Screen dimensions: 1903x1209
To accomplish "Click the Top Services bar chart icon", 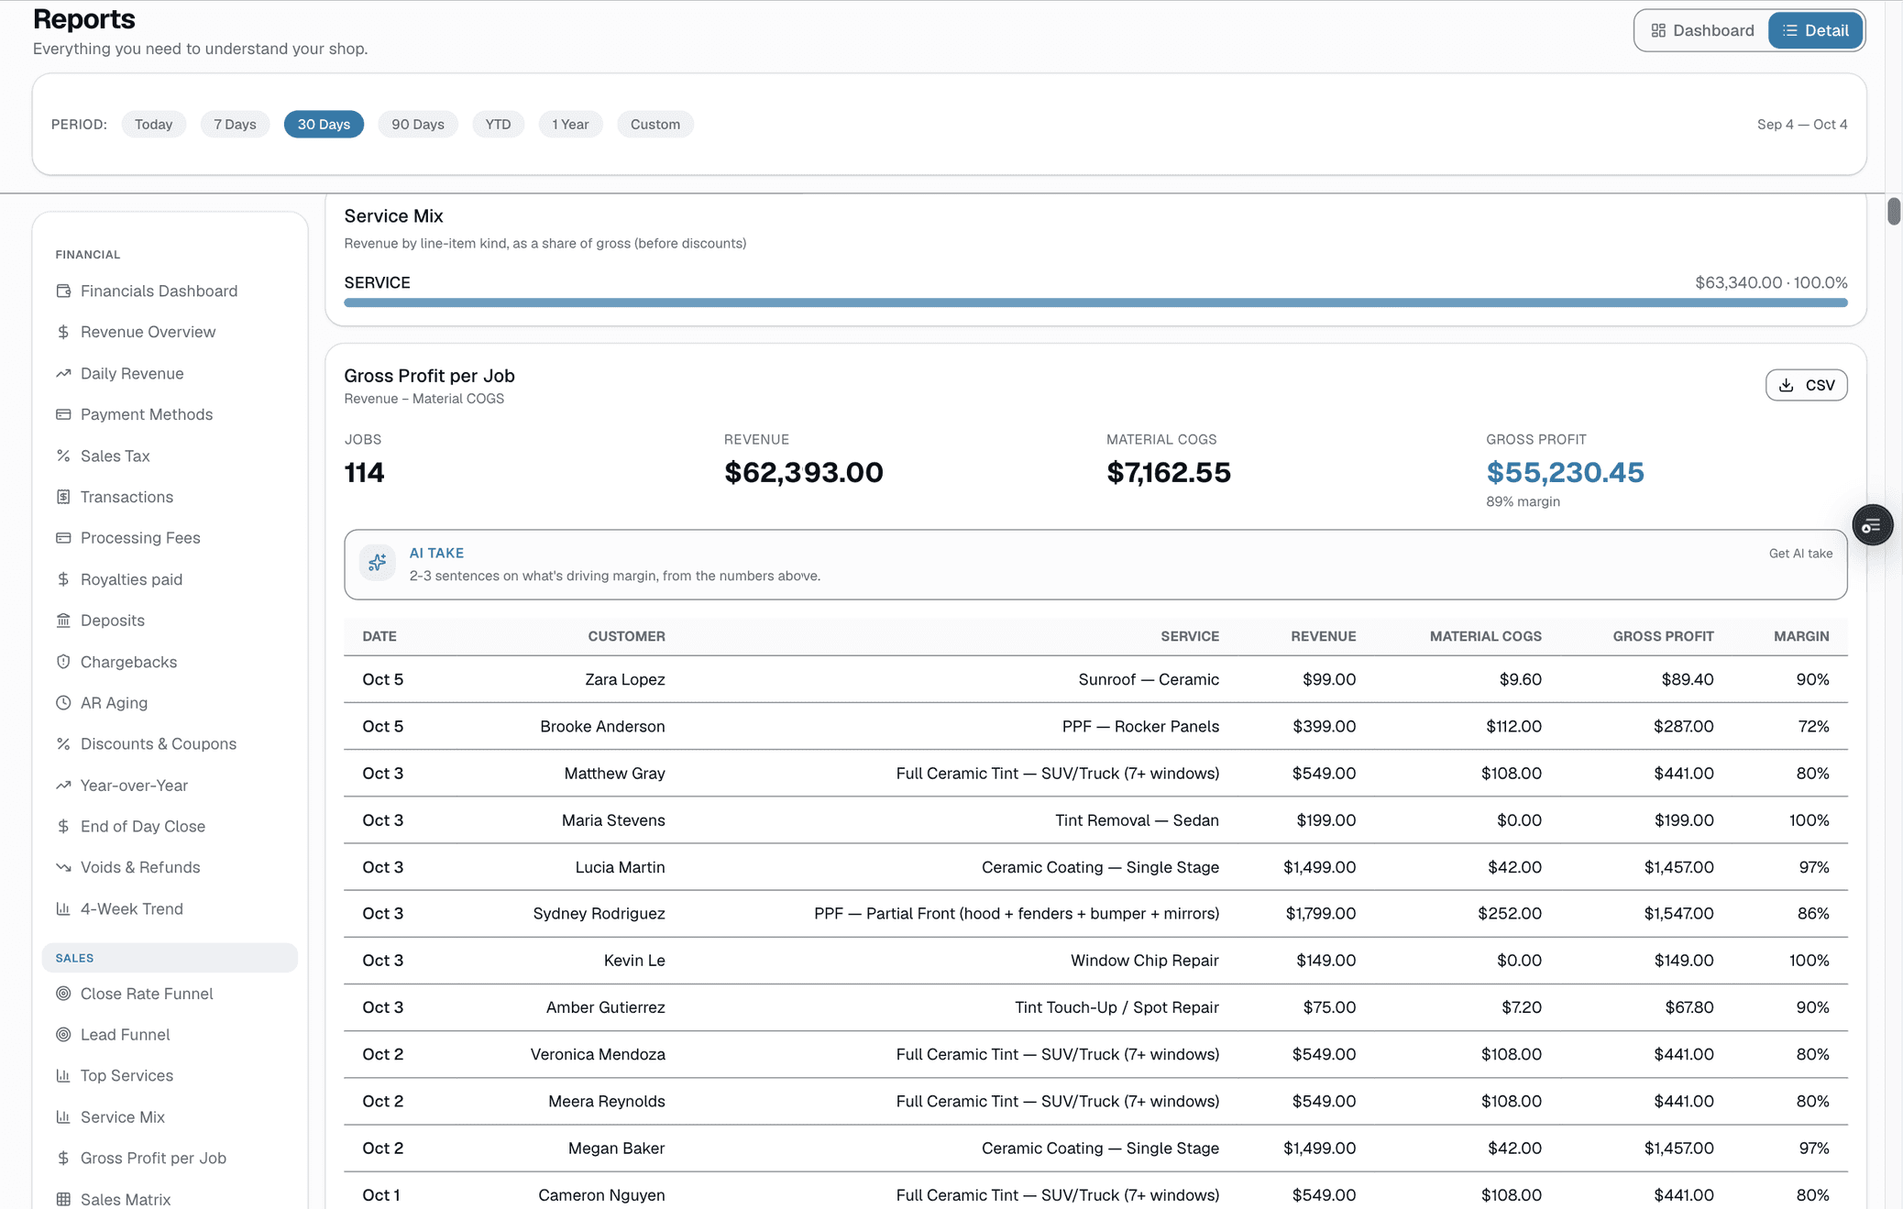I will 63,1075.
